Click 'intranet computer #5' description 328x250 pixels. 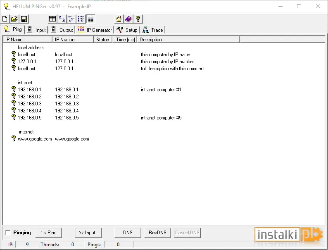point(161,118)
